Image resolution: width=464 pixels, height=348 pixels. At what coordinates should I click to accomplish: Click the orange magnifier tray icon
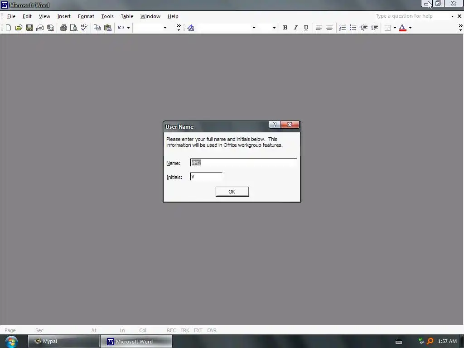[x=430, y=341]
